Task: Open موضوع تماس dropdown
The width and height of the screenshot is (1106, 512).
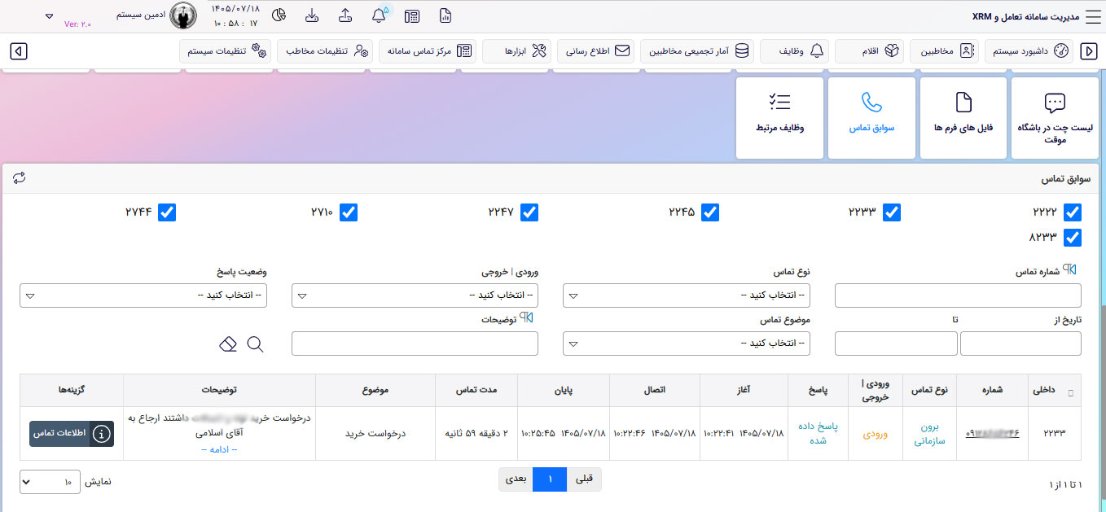Action: [687, 344]
